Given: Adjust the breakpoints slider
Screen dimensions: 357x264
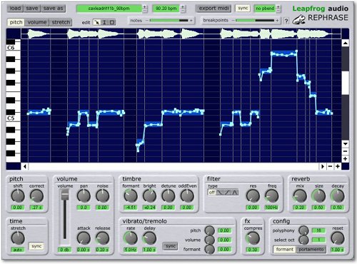Looking at the screenshot, I should (x=255, y=21).
